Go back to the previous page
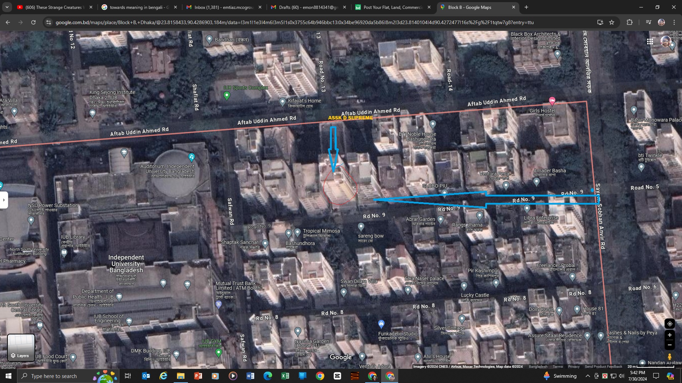682x383 pixels. [8, 22]
